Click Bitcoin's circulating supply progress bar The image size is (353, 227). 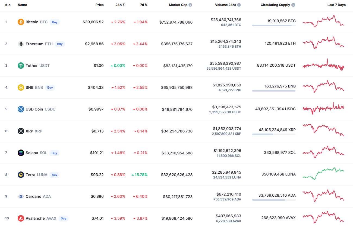(274, 25)
